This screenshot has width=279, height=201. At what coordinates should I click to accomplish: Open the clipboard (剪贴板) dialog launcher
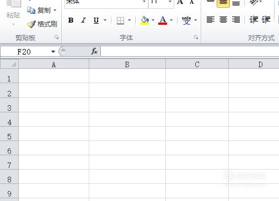56,37
